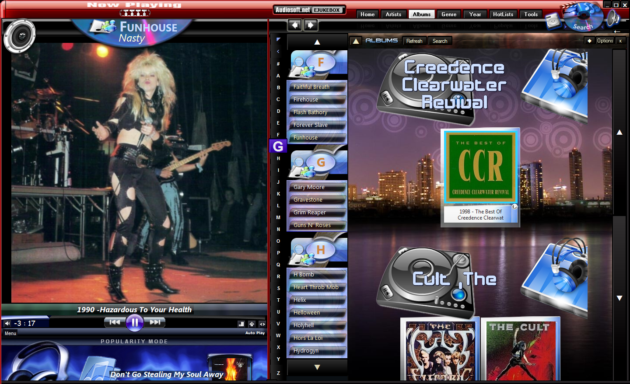Image resolution: width=630 pixels, height=384 pixels.
Task: Select the highlighted letter G in alphabet bar
Action: (278, 147)
